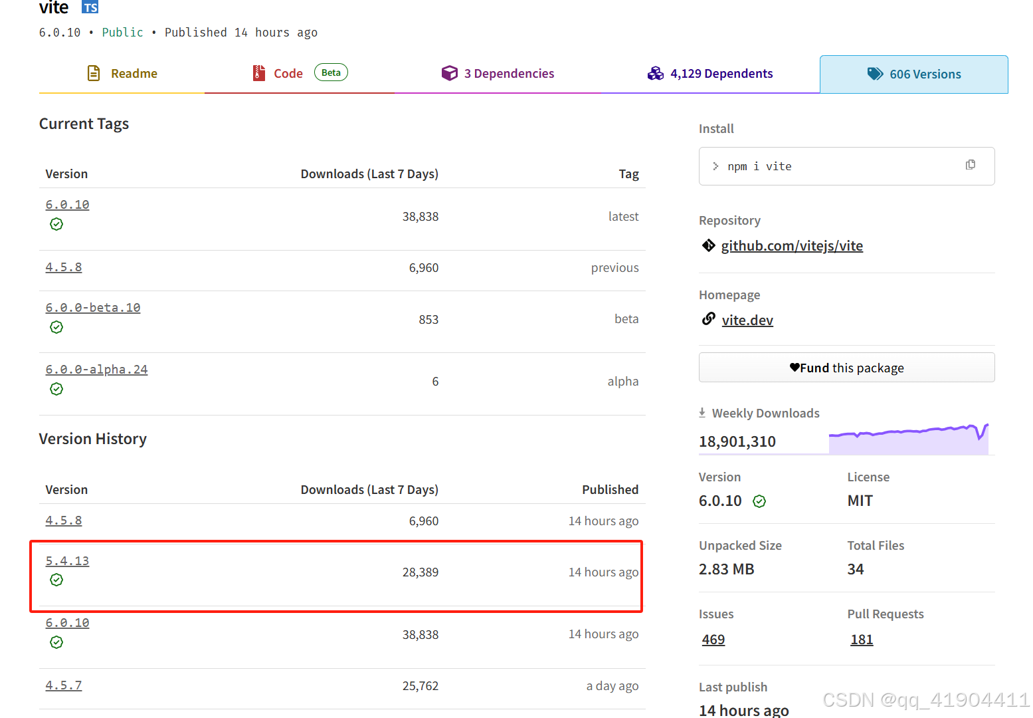Open version 4.5.7 link

click(x=64, y=685)
